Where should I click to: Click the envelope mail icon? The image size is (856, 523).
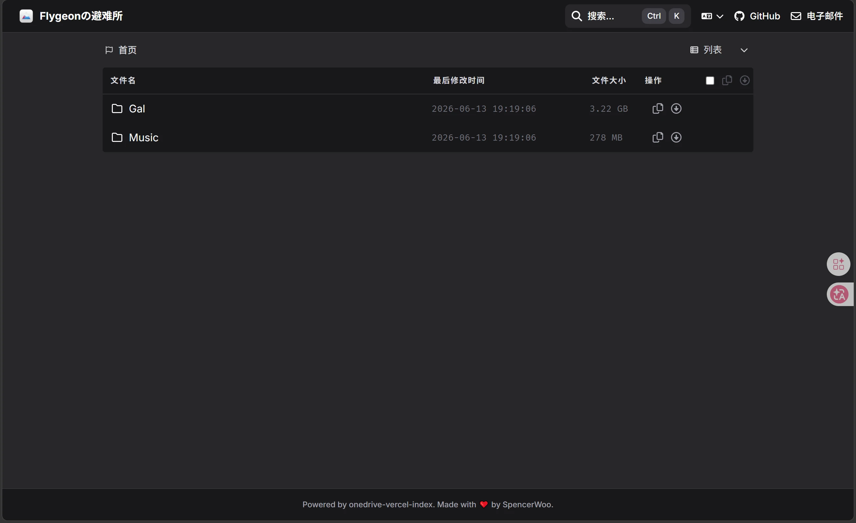tap(796, 16)
